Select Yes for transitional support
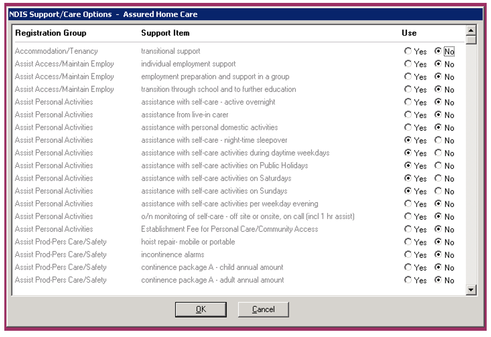 tap(407, 51)
